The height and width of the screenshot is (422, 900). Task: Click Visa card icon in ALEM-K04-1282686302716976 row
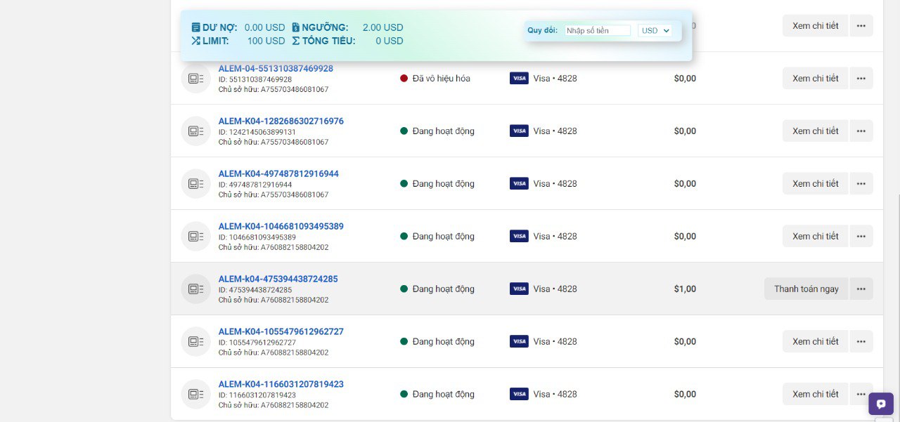tap(519, 131)
